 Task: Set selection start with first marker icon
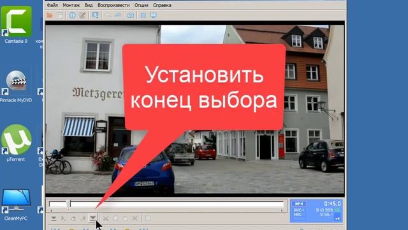coord(54,218)
